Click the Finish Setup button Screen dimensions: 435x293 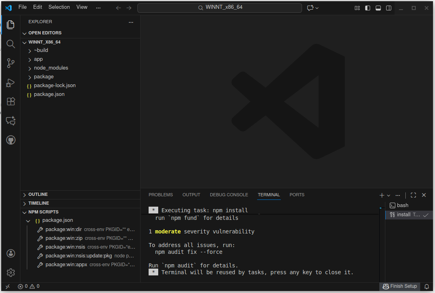[x=400, y=286]
